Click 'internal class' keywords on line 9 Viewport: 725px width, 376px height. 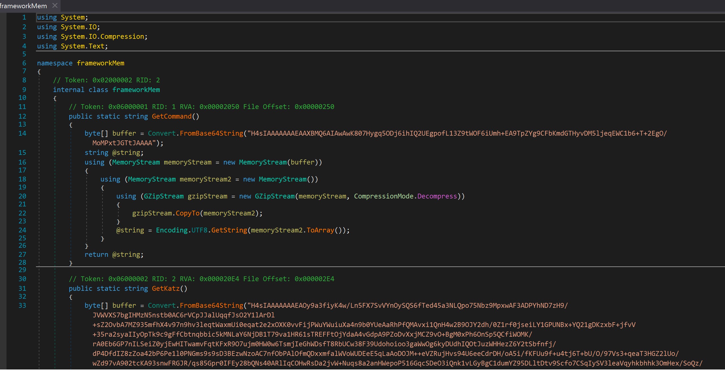point(81,90)
